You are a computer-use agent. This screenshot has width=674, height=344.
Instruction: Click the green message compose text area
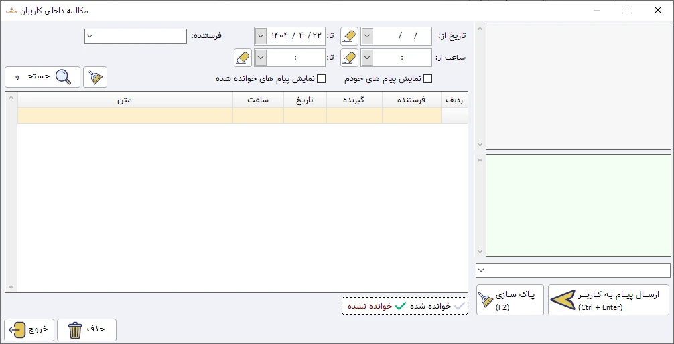[578, 205]
